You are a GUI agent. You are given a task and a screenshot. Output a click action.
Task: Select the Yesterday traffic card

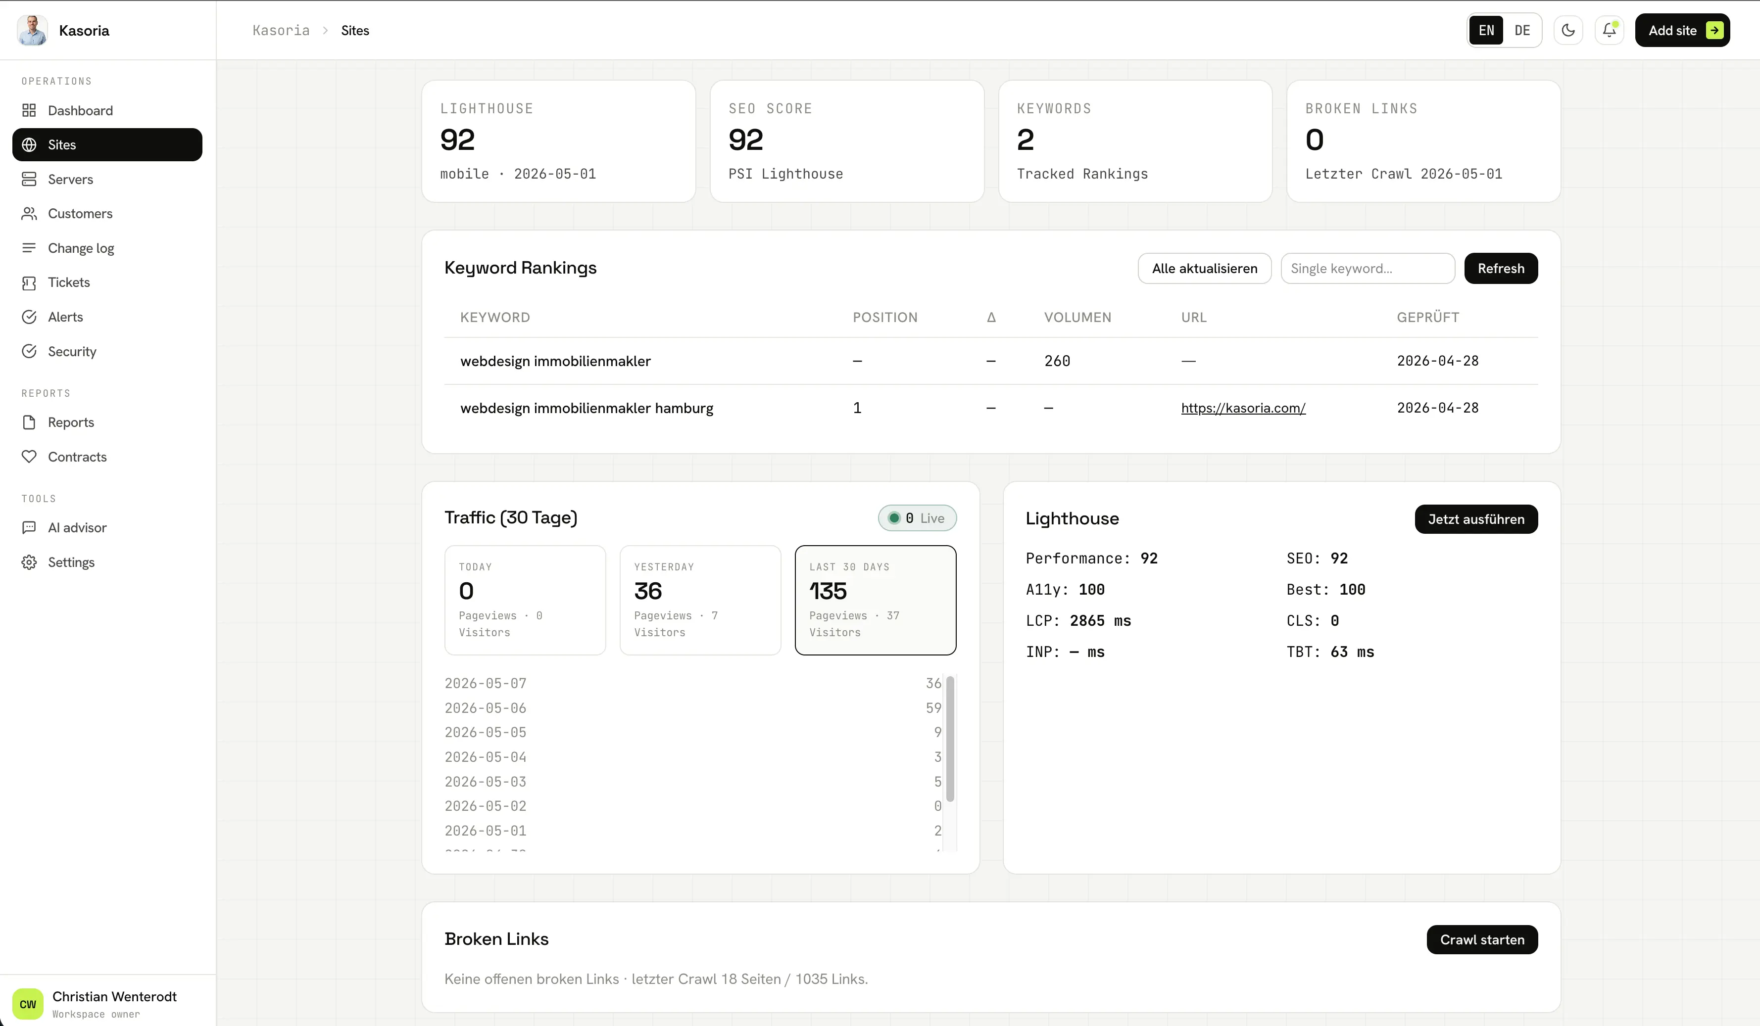tap(700, 600)
